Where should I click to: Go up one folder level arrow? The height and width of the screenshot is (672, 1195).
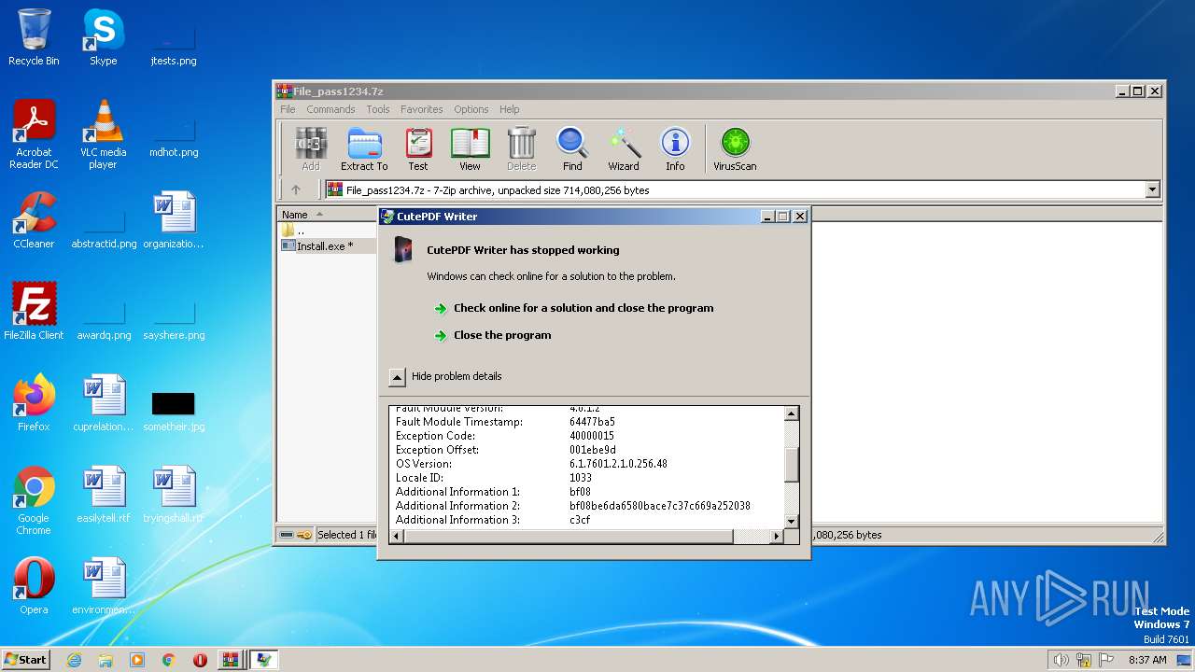pyautogui.click(x=296, y=189)
